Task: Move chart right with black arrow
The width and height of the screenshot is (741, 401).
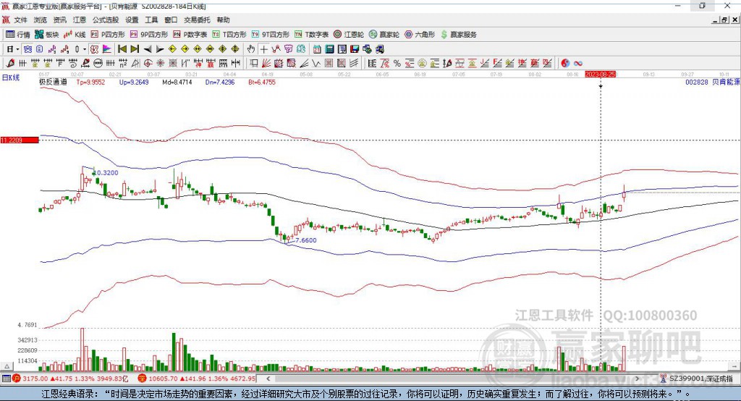Action: point(160,49)
